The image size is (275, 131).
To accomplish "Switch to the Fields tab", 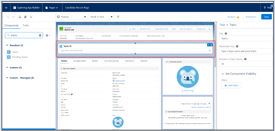I will (x=26, y=25).
